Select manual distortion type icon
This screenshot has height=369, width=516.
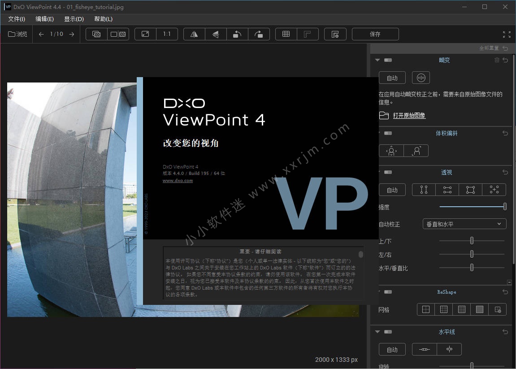tap(421, 78)
